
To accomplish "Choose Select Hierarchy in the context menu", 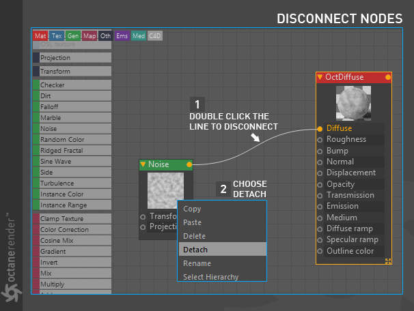I will tap(222, 276).
